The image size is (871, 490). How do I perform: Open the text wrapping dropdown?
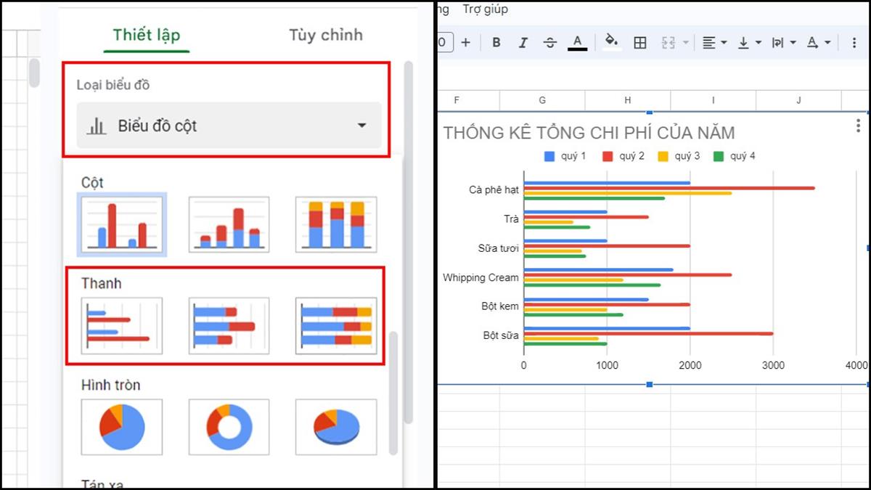[783, 43]
